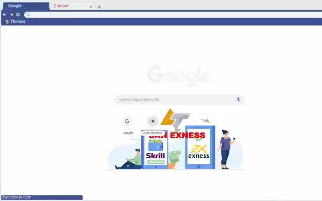The width and height of the screenshot is (322, 201).
Task: Click the Search Google or type a URL box
Action: pos(179,99)
